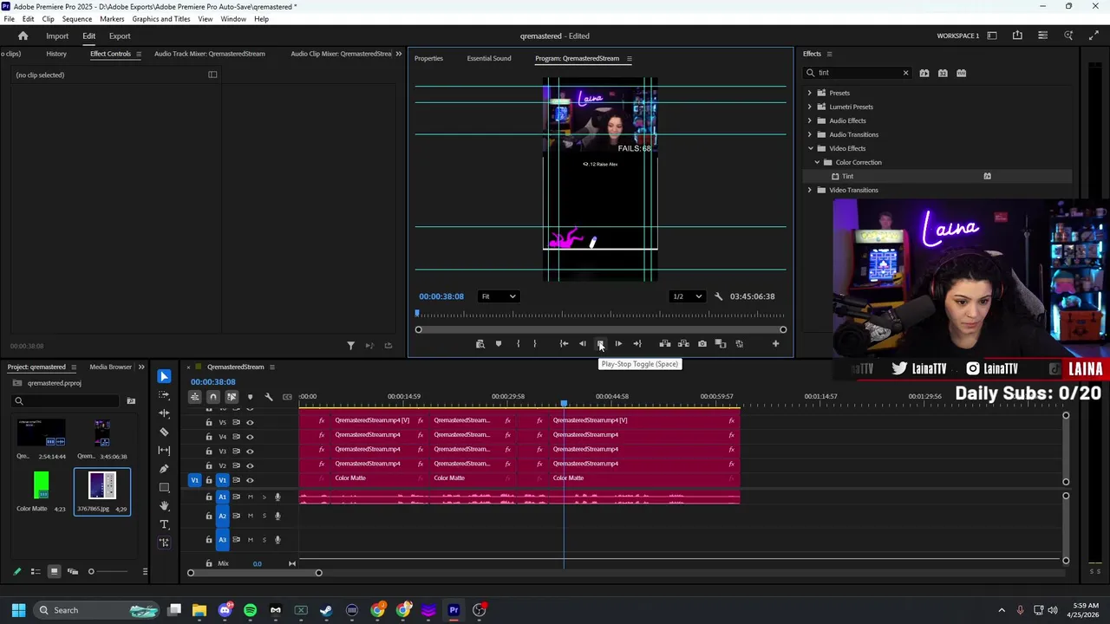Select the Ripple Edit tool
1110x624 pixels.
click(164, 413)
